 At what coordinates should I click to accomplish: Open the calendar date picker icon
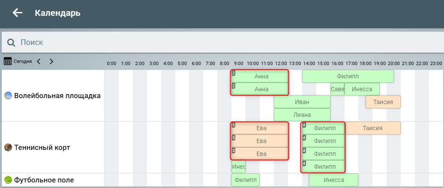click(x=8, y=61)
